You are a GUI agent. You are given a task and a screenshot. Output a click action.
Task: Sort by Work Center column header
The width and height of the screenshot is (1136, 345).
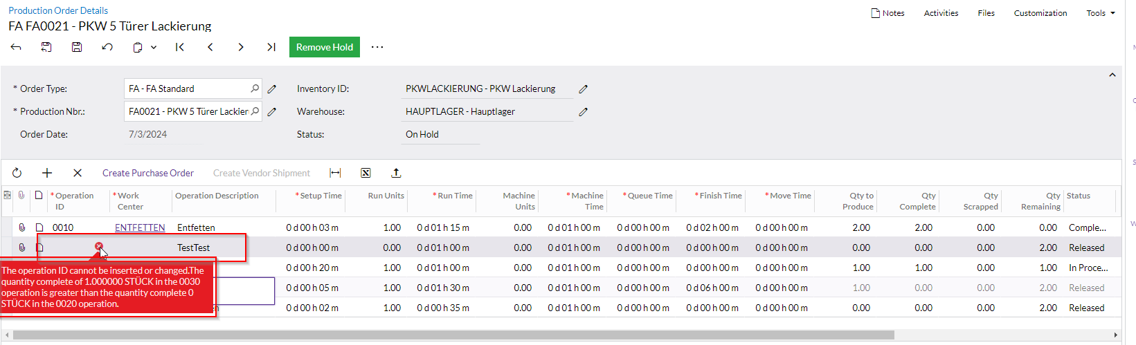(x=141, y=201)
